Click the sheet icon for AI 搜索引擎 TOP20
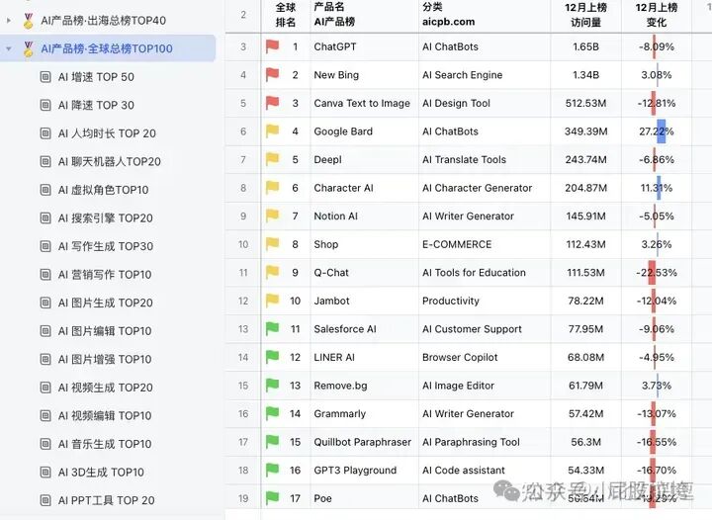The image size is (712, 520). coord(45,218)
